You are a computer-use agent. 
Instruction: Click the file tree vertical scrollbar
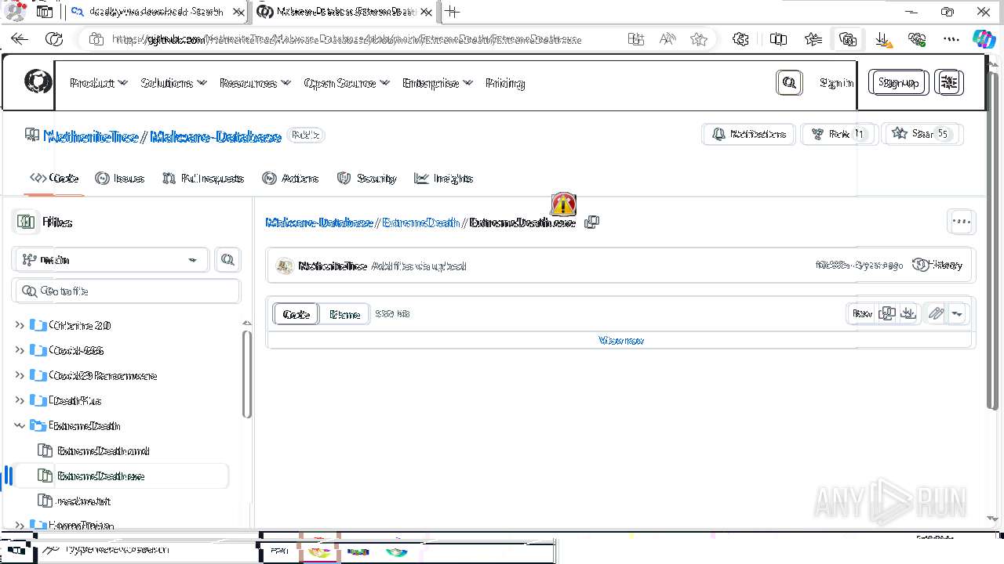click(x=247, y=374)
